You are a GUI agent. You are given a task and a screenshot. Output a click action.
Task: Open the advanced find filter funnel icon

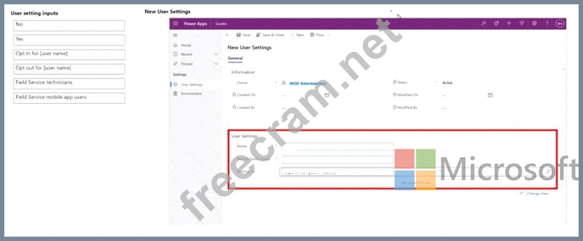(521, 23)
